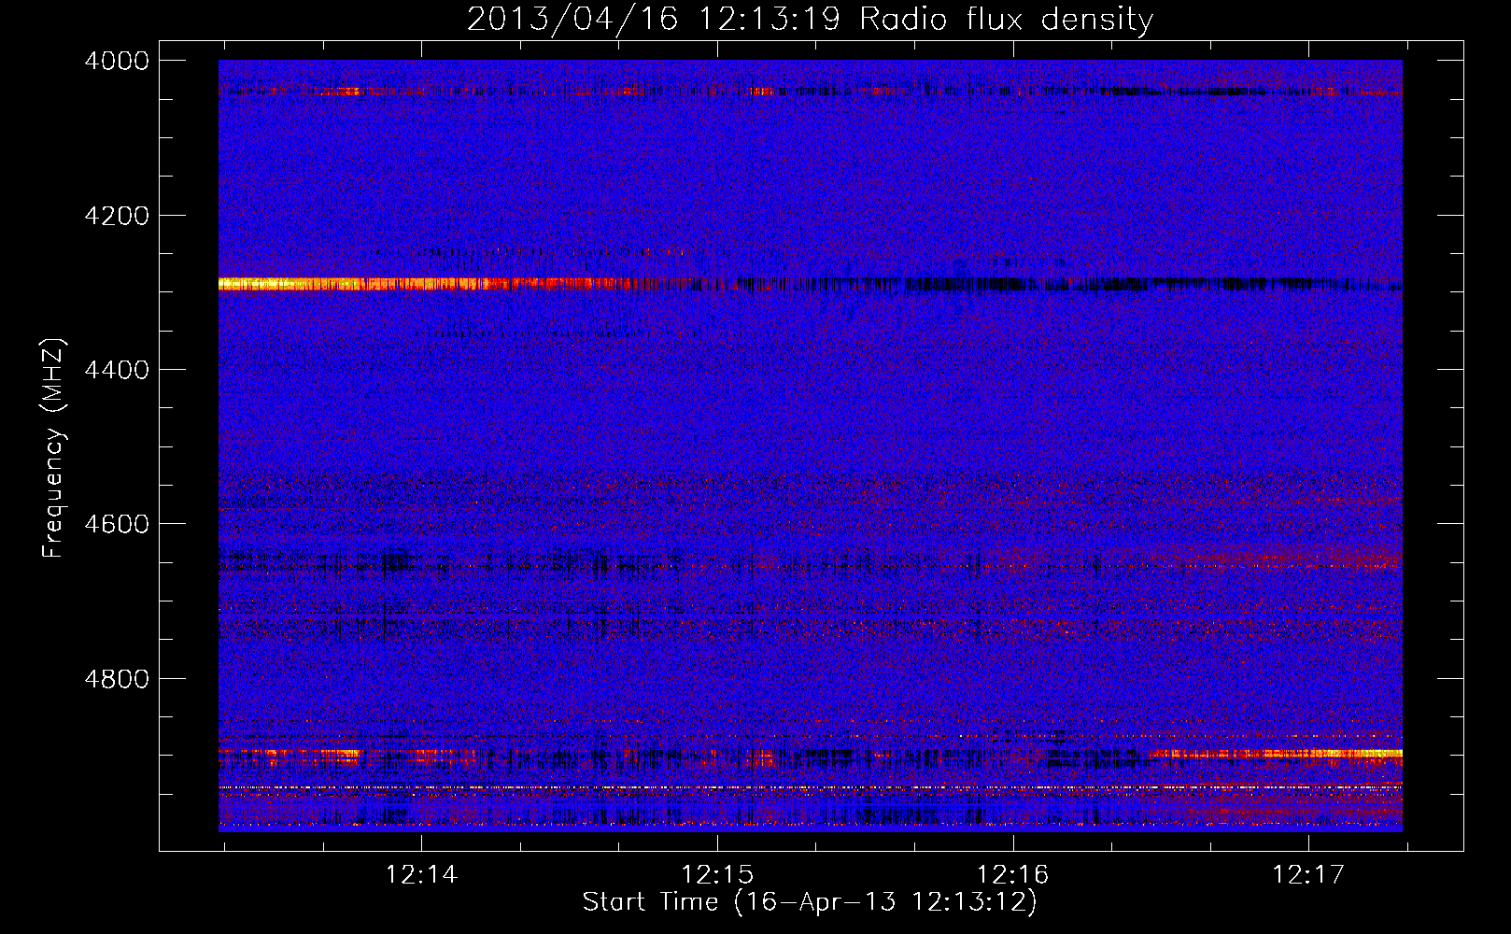Click the 4600 frequency tick label
The height and width of the screenshot is (934, 1511).
117,524
